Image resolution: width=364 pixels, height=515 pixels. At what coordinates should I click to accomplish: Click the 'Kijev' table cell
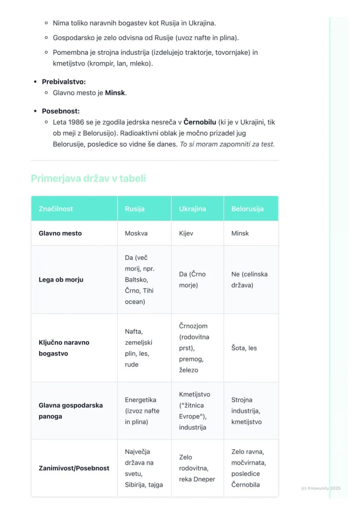[x=186, y=233]
